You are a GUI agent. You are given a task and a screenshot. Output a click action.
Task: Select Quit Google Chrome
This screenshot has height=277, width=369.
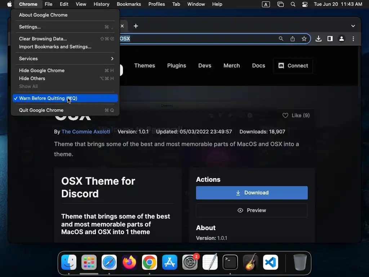tap(65, 110)
